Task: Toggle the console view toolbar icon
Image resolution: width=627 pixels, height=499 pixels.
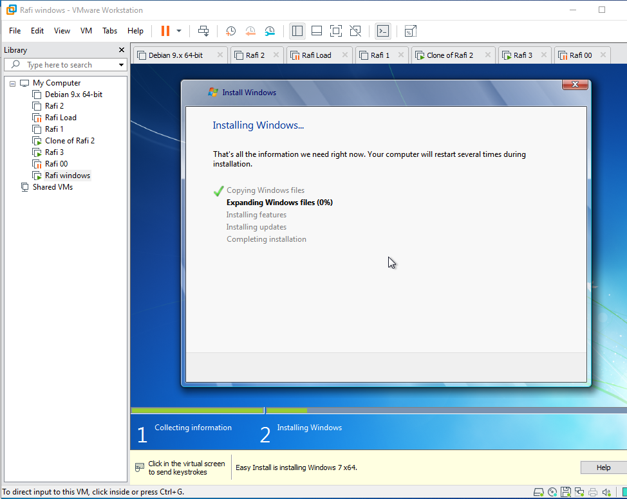Action: click(383, 31)
